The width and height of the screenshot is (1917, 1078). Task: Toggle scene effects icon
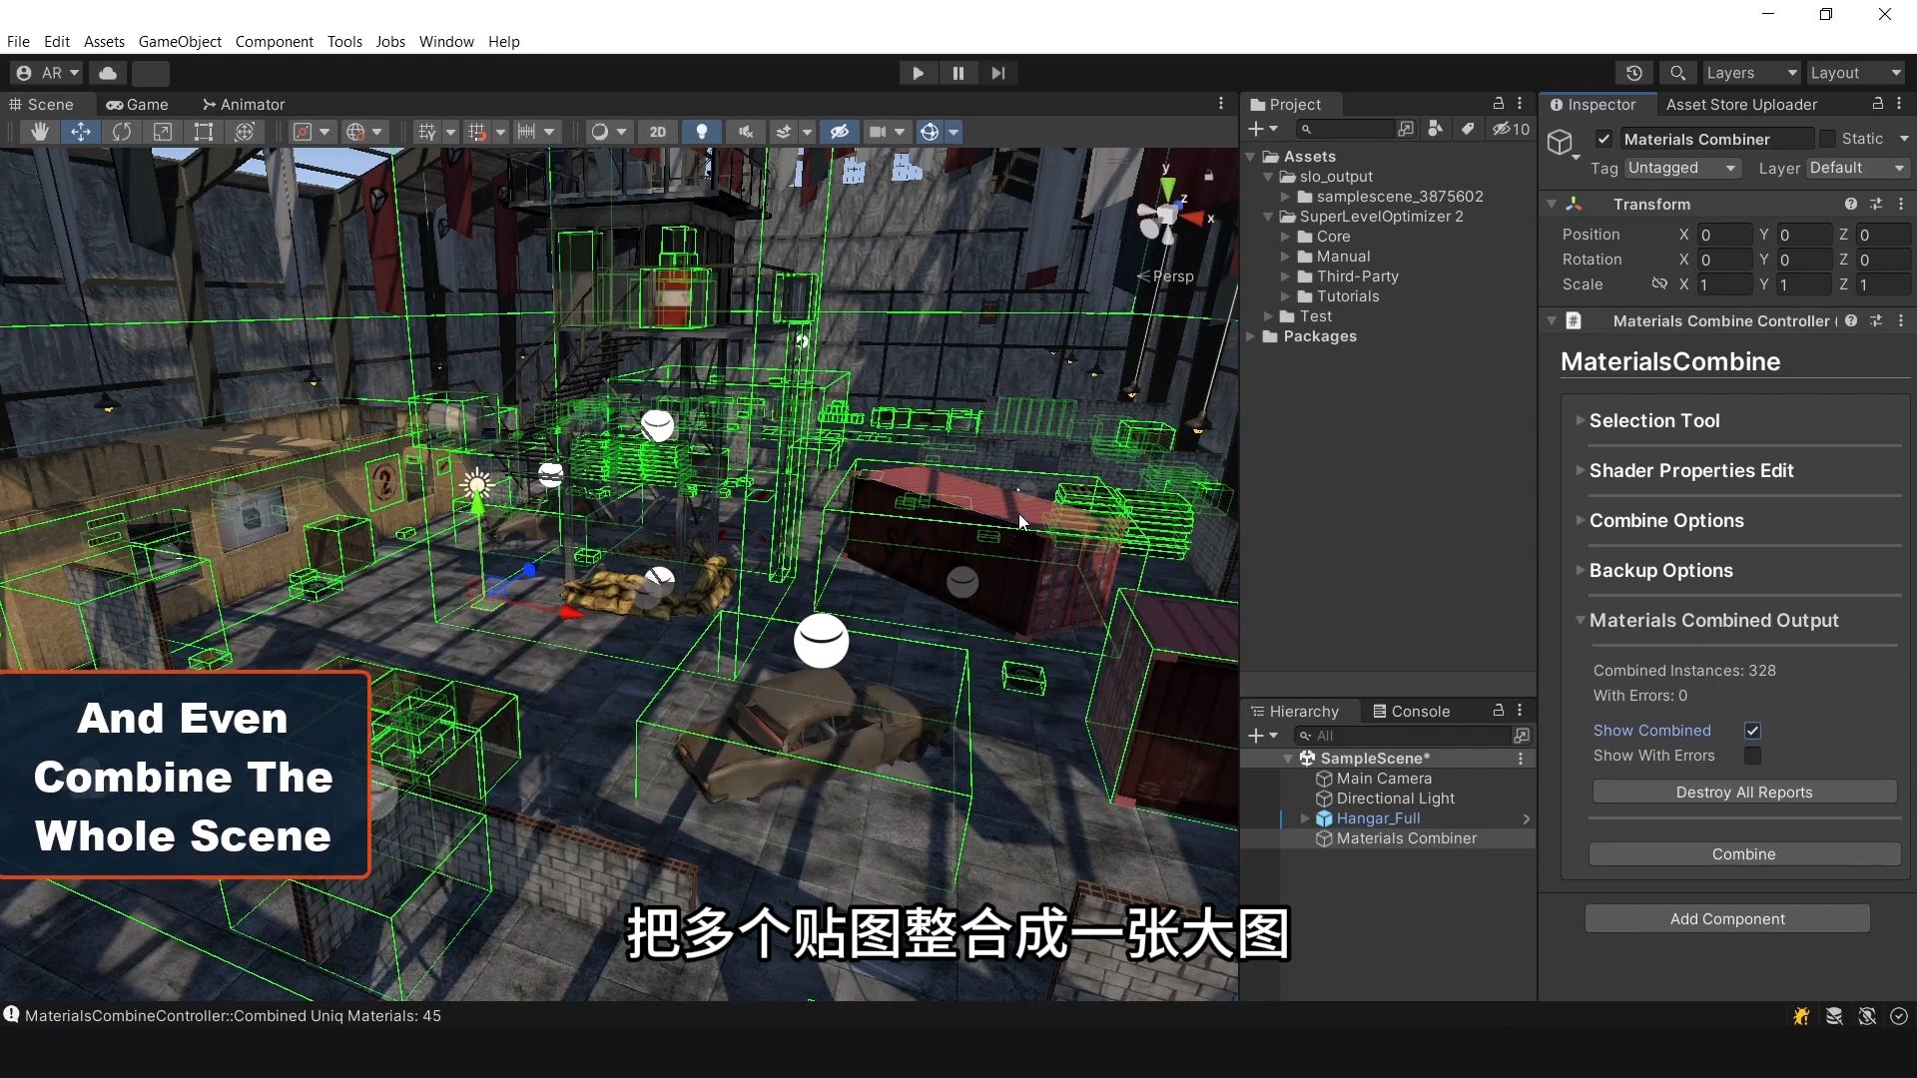point(784,132)
